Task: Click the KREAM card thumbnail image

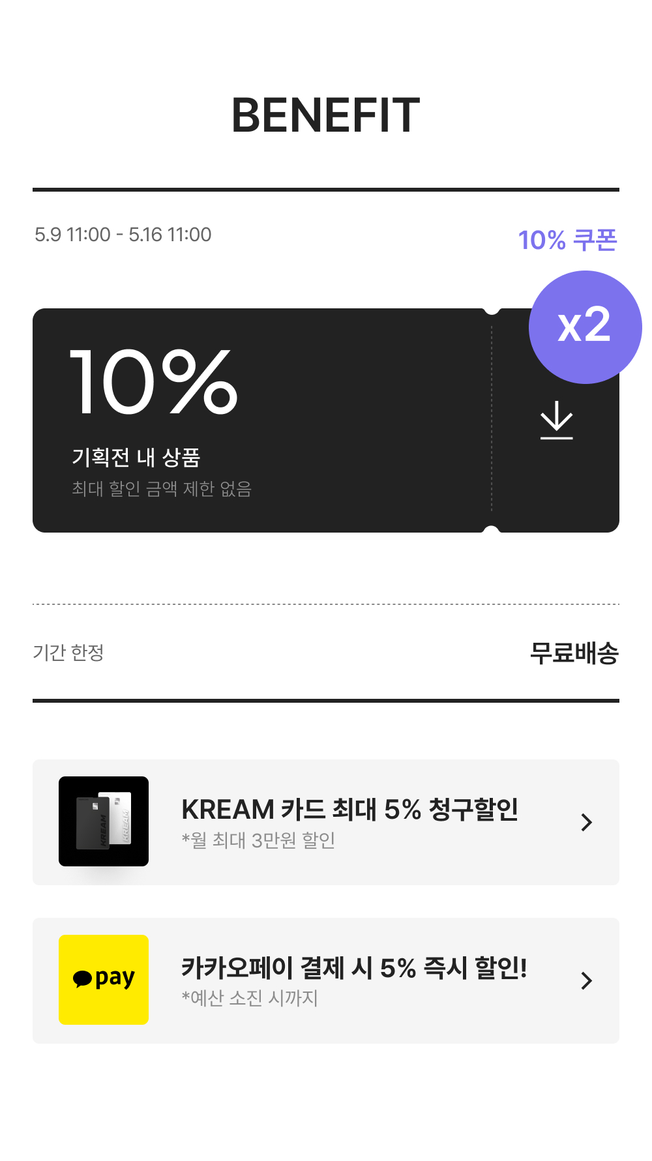Action: click(104, 821)
